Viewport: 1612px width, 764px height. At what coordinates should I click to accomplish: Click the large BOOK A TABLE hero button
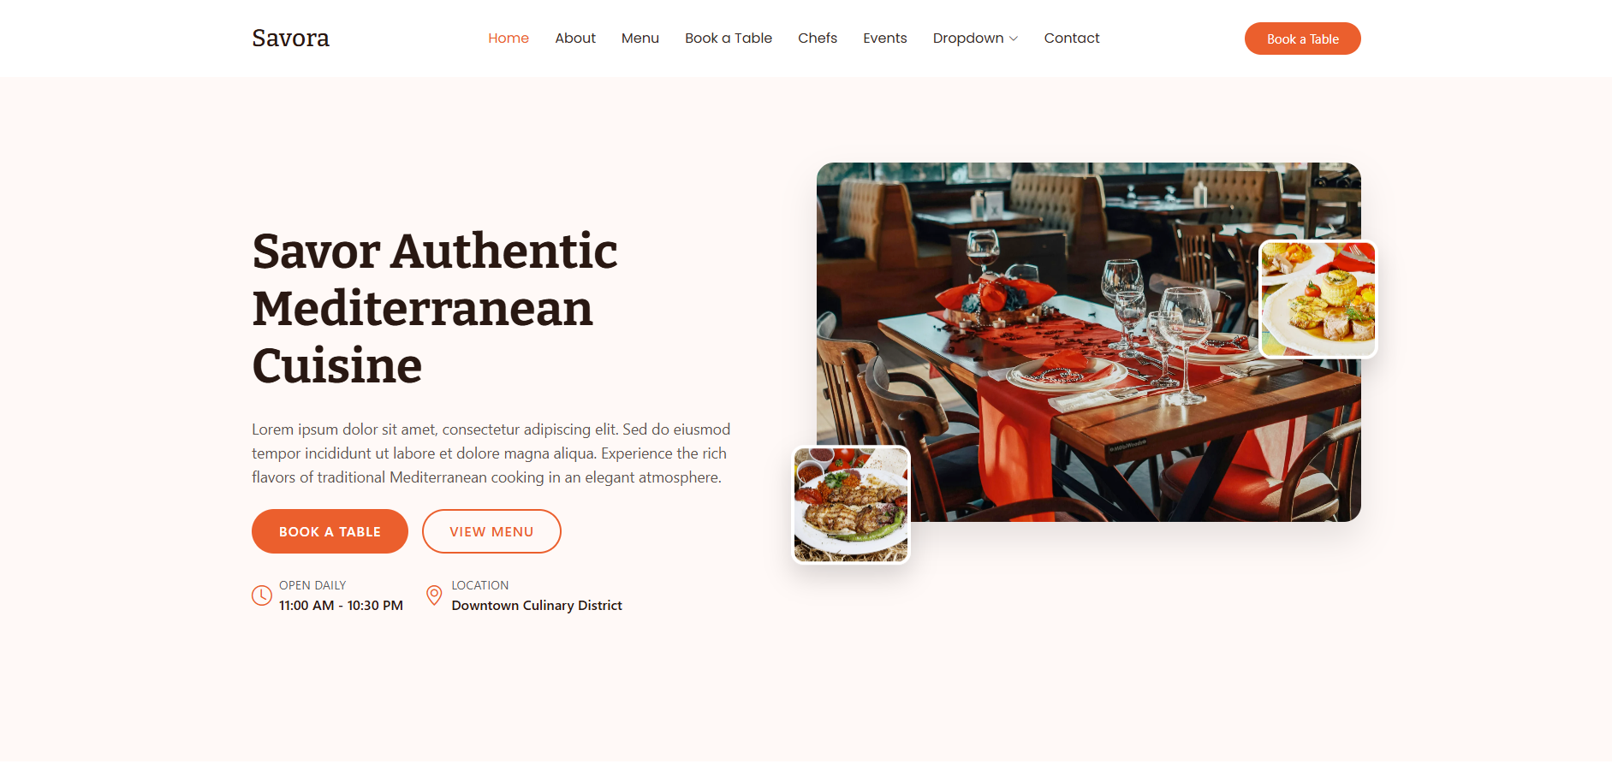coord(330,531)
